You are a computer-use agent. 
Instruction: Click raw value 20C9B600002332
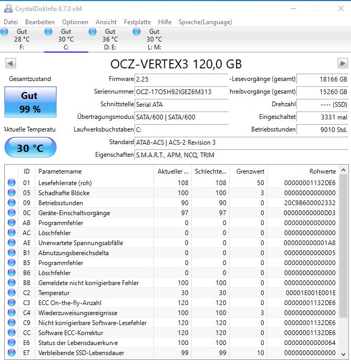309,203
